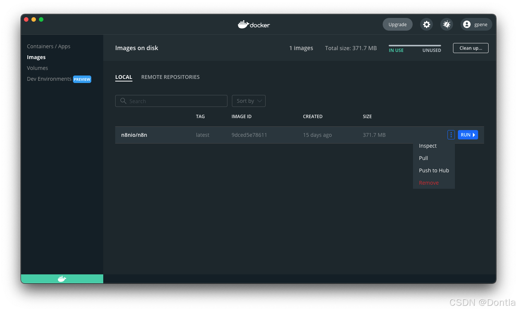Click the Clean up button
The width and height of the screenshot is (517, 311).
471,48
